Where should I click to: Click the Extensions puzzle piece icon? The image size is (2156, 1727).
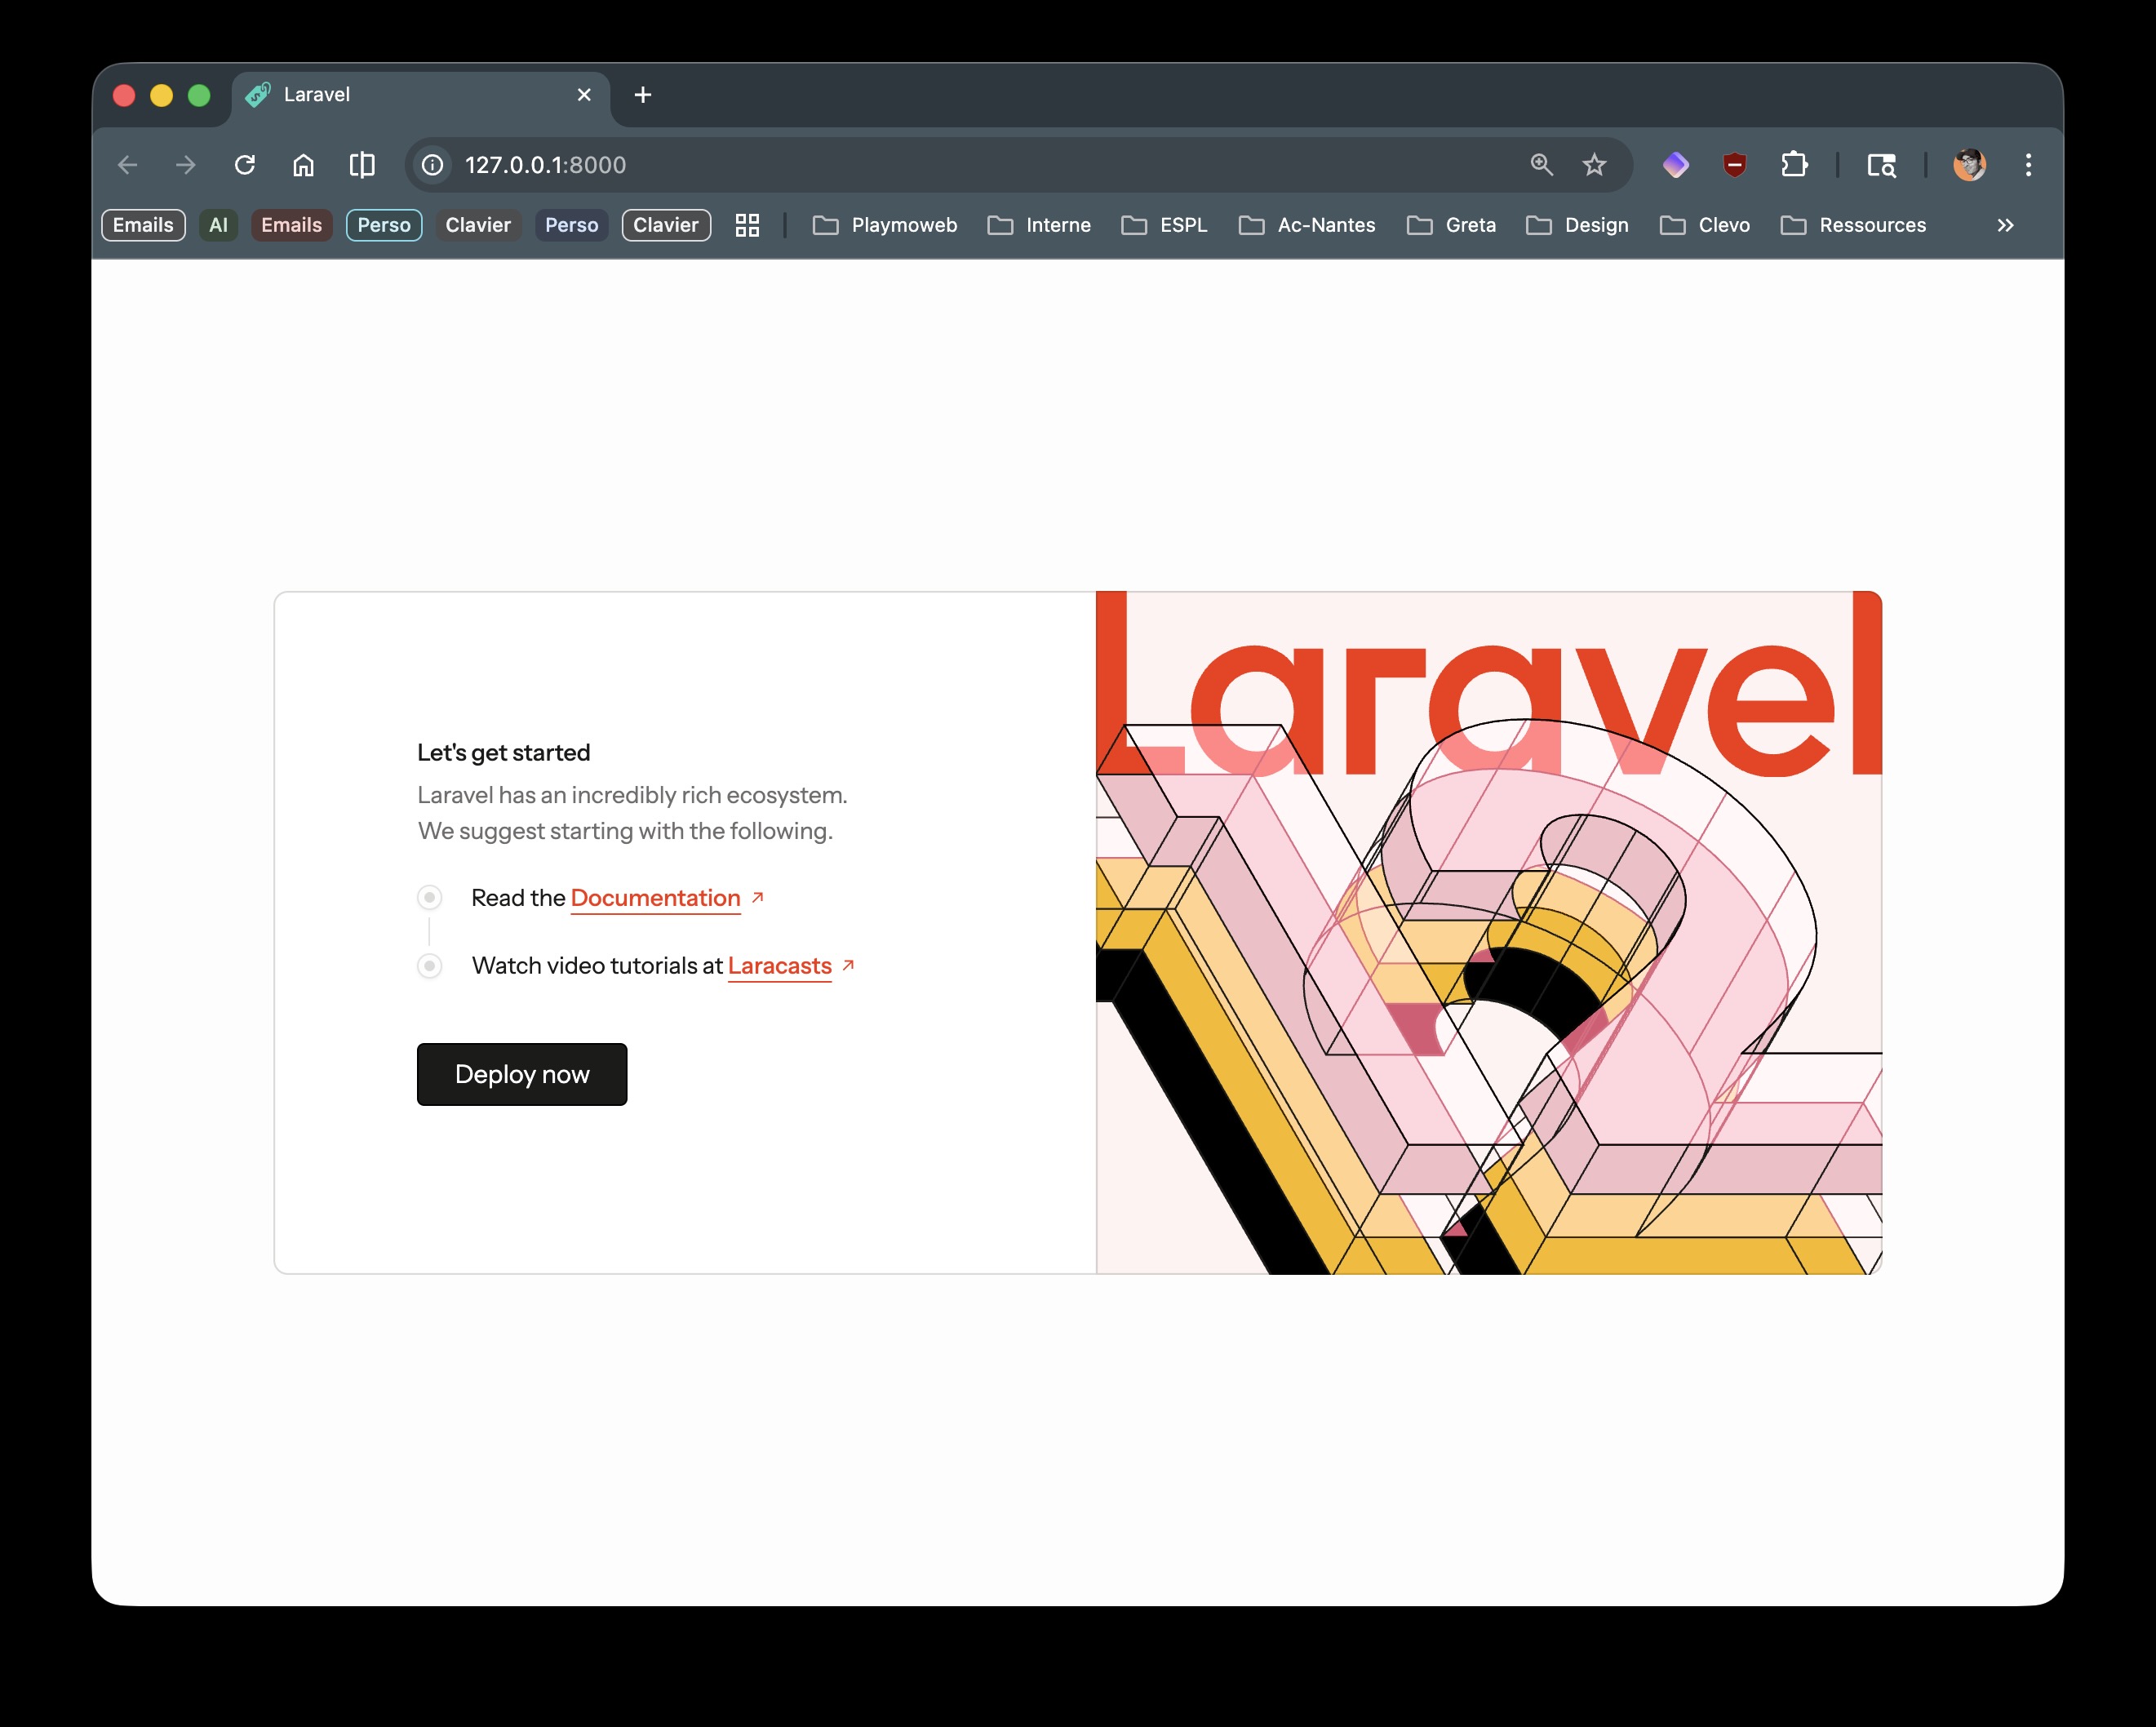coord(1794,165)
